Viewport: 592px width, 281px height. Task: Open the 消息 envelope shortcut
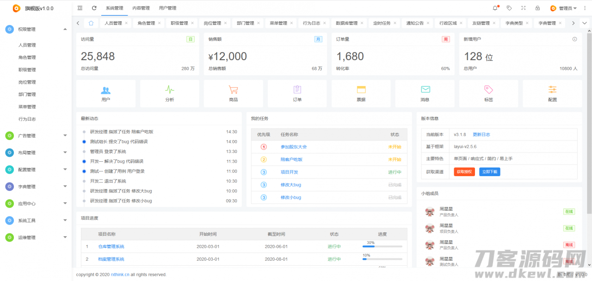[425, 93]
